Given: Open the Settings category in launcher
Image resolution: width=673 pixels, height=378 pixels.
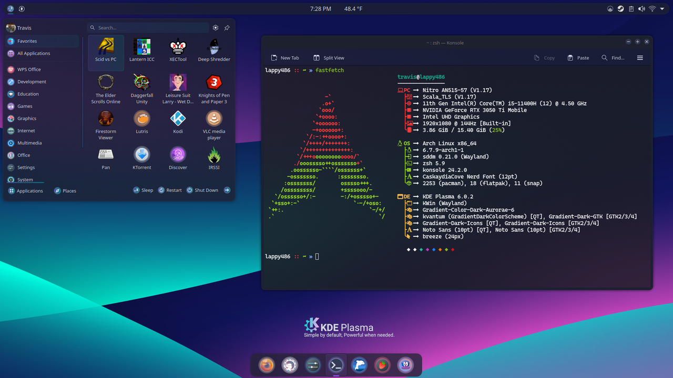Looking at the screenshot, I should [x=42, y=167].
